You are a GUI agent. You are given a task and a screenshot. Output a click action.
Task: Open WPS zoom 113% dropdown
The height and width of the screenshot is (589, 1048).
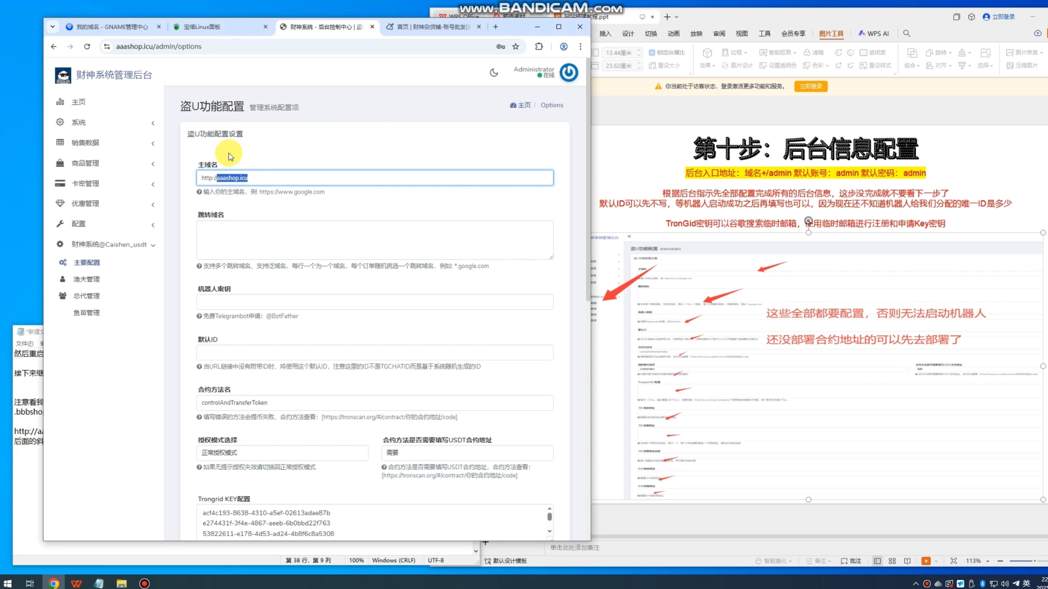pyautogui.click(x=978, y=561)
